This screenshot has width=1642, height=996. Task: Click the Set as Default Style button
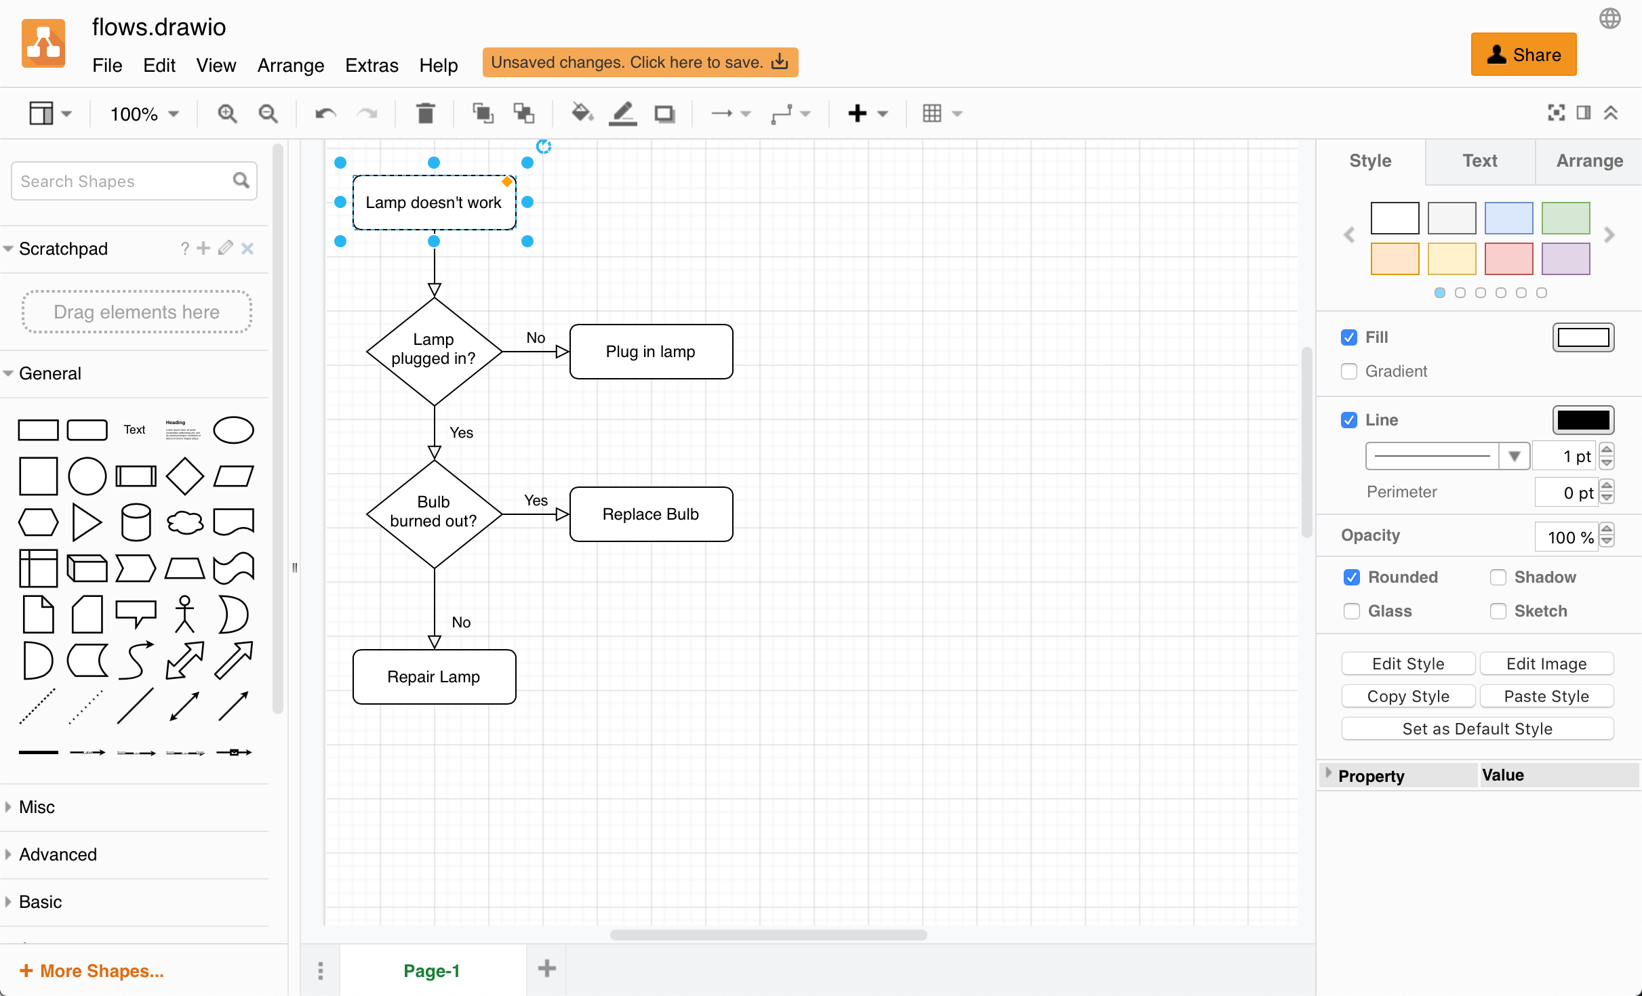(x=1477, y=728)
